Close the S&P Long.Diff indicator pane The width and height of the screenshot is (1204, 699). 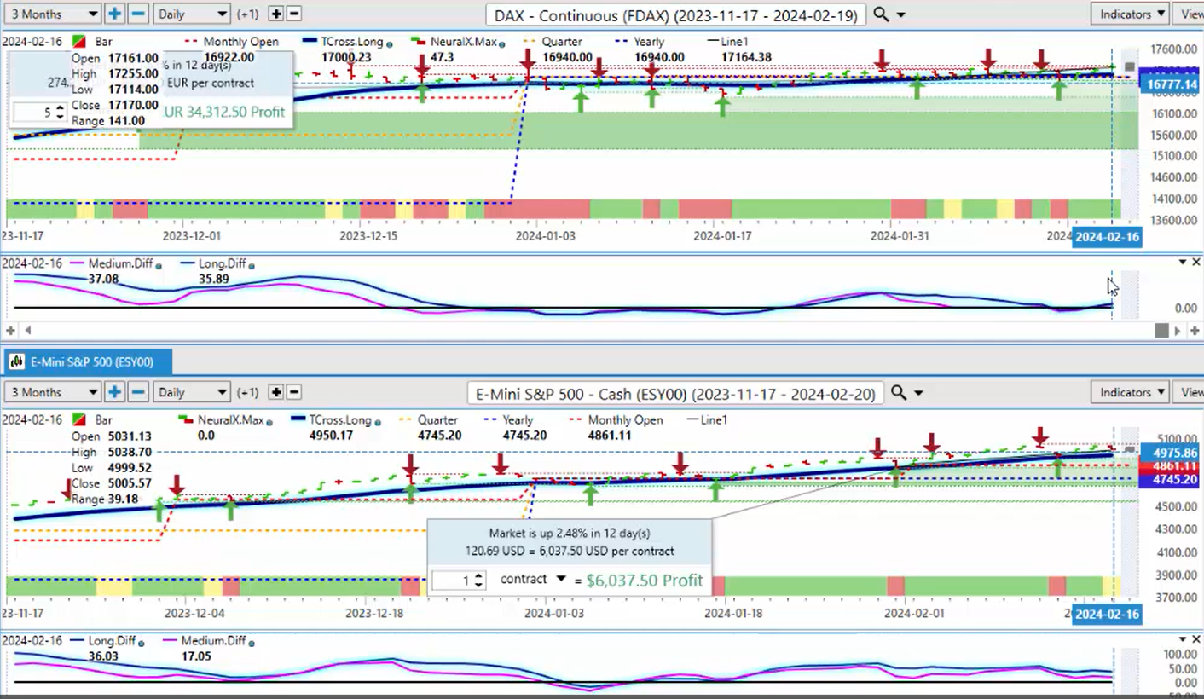(1196, 639)
